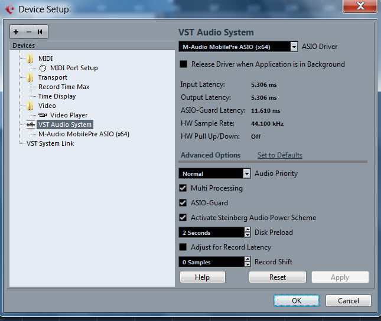Click the 5.306 ms Input Latency value
The image size is (381, 321).
pyautogui.click(x=264, y=85)
